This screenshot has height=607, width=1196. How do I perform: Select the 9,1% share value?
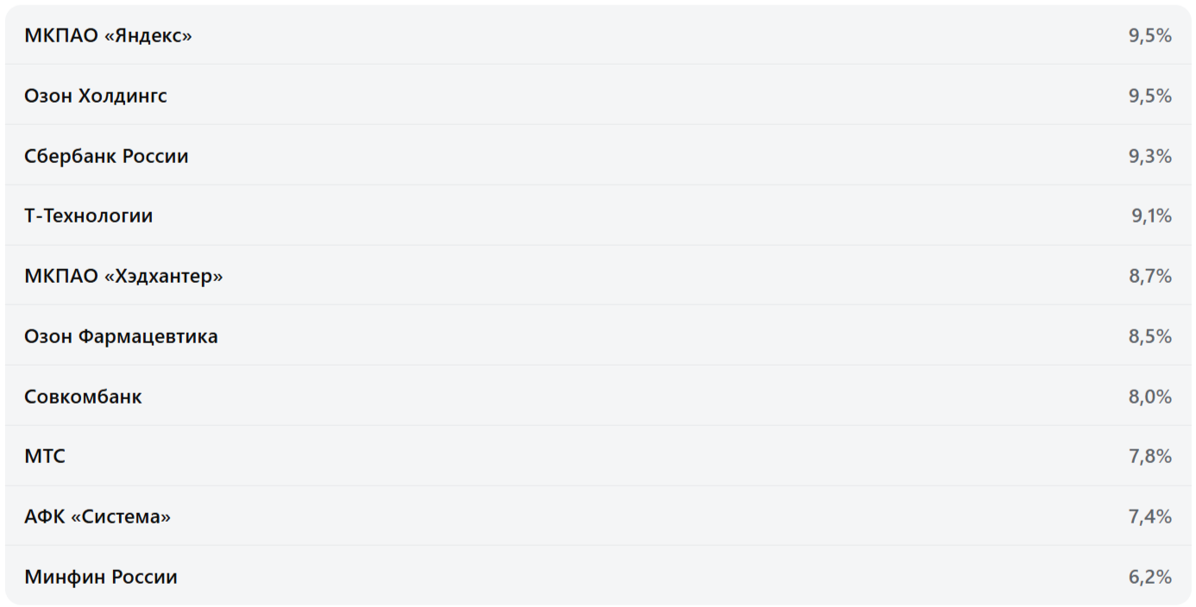point(1151,216)
